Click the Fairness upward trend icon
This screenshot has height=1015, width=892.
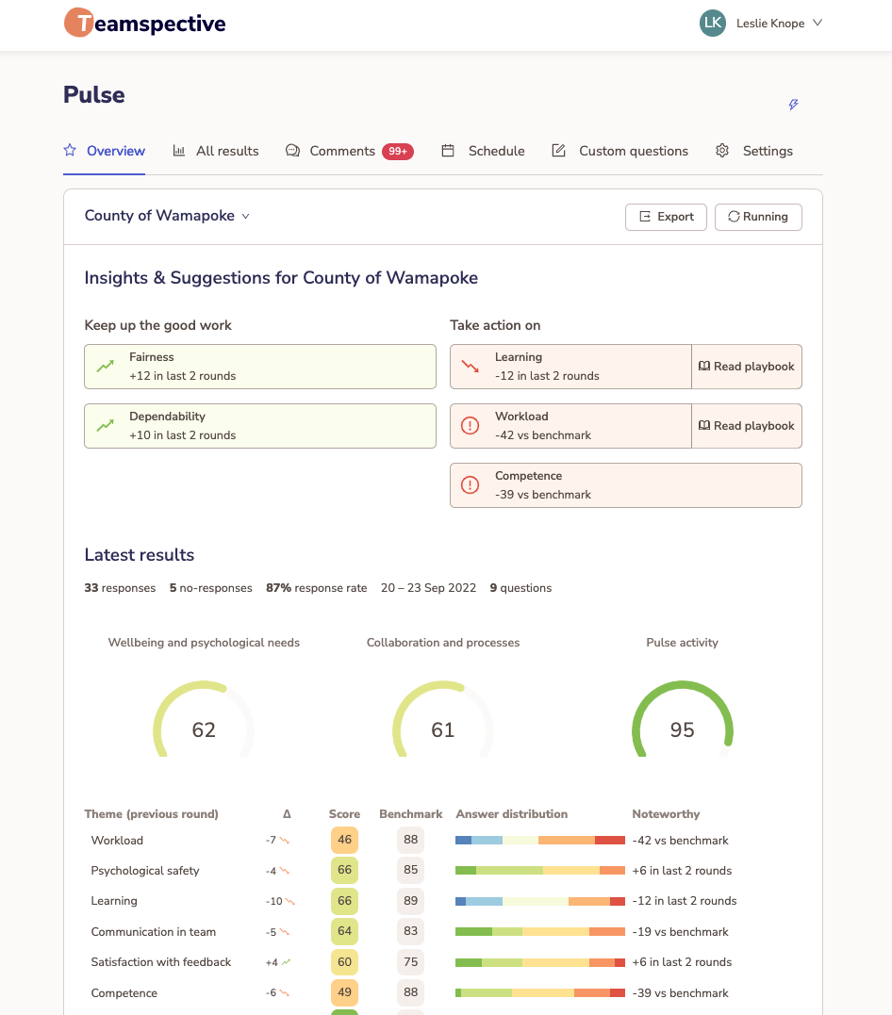coord(106,367)
